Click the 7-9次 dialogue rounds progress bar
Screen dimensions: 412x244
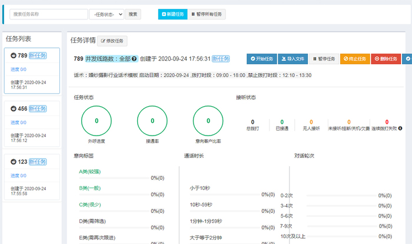pos(341,226)
